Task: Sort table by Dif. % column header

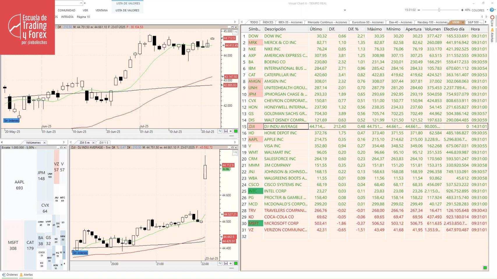Action: click(356, 29)
